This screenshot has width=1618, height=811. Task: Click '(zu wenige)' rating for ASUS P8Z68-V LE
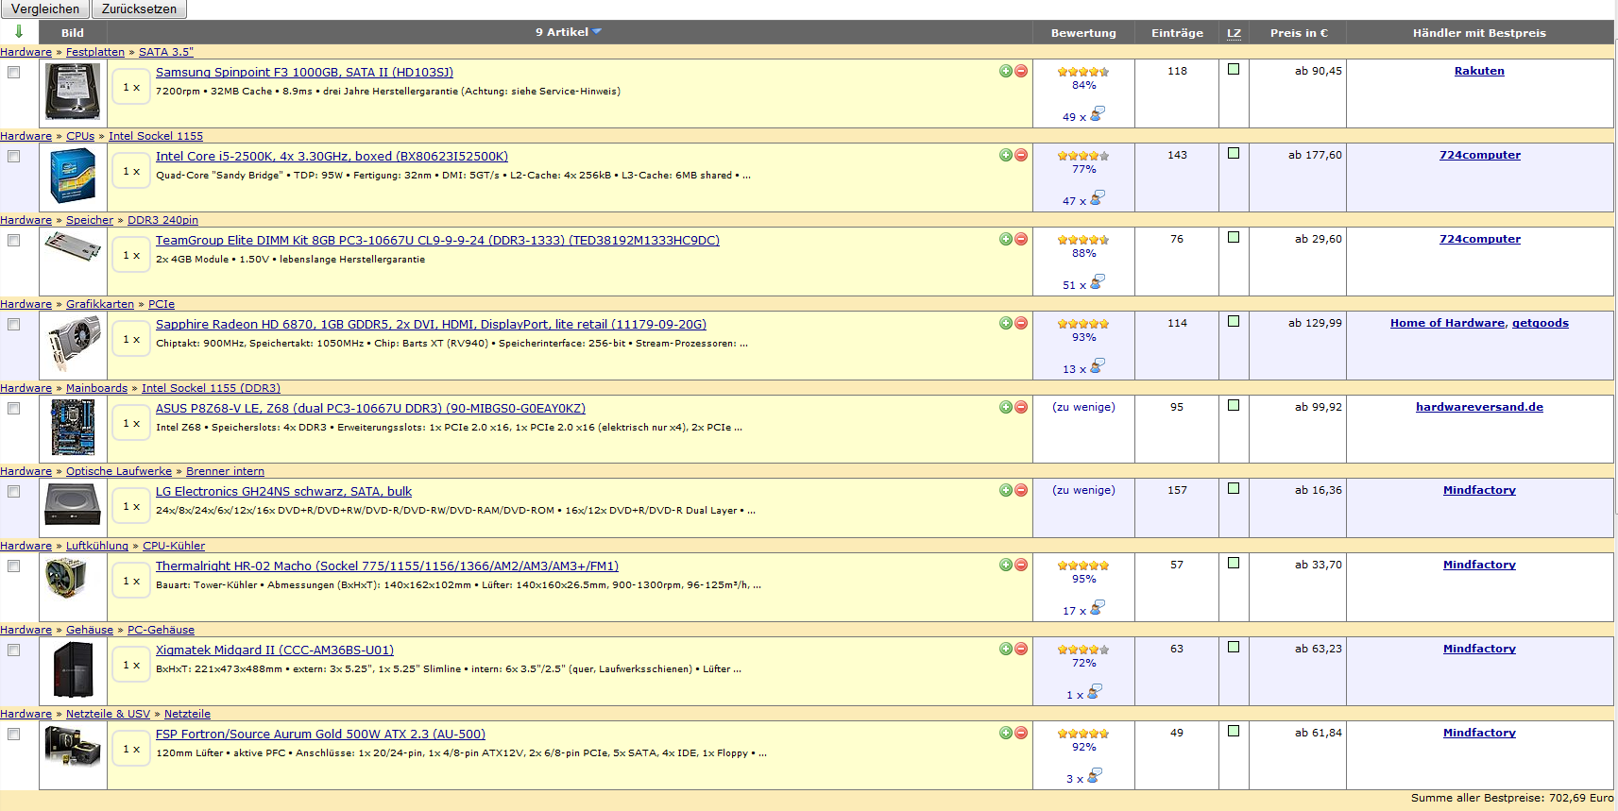click(1083, 407)
